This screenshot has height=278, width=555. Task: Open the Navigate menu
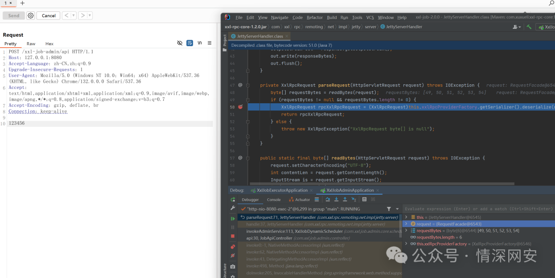coord(280,17)
